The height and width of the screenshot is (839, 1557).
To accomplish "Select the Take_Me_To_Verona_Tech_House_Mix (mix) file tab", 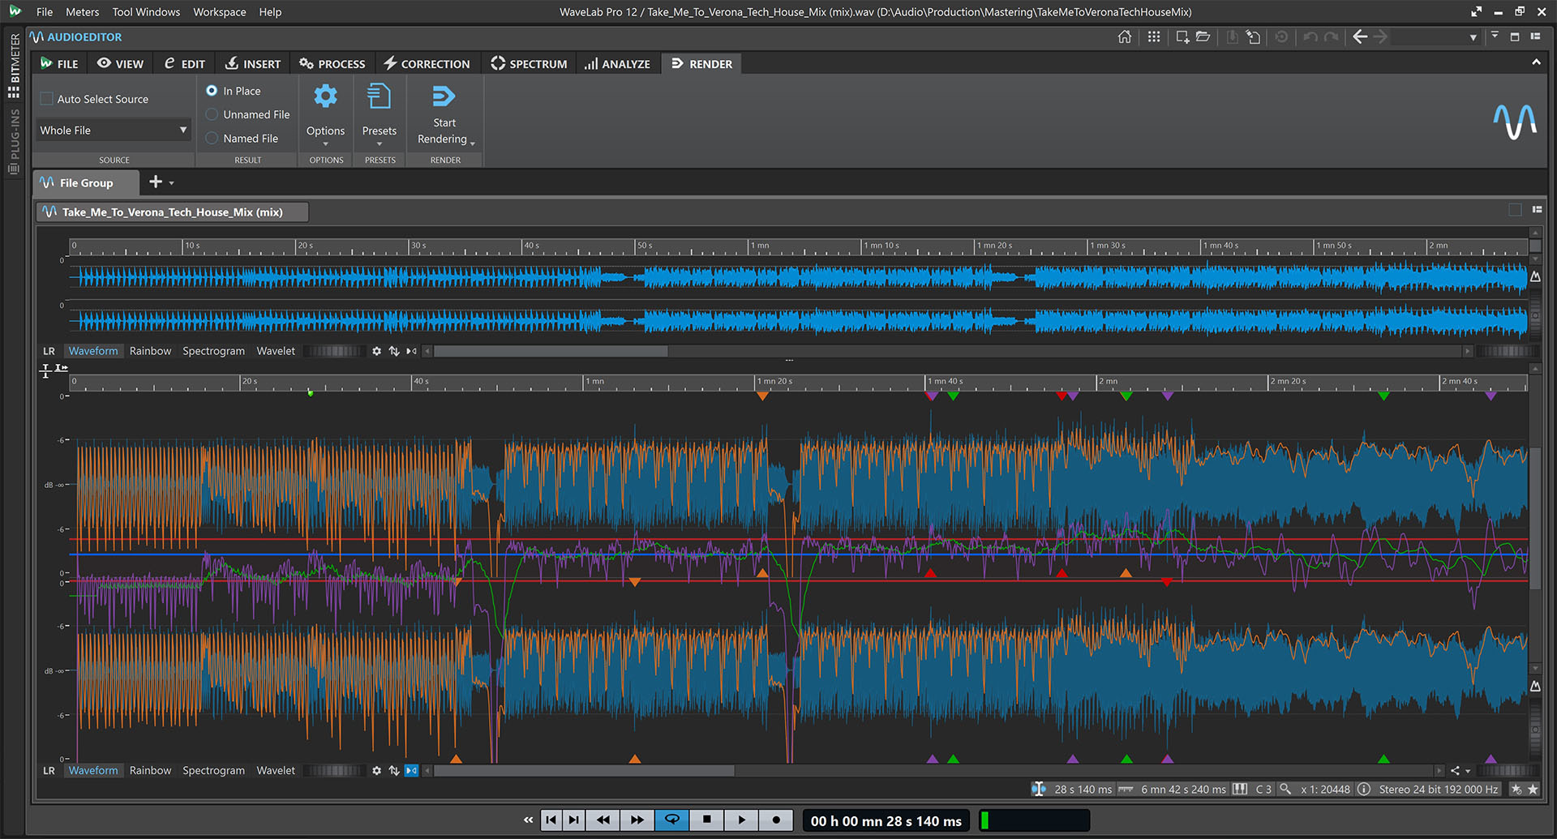I will pos(172,212).
